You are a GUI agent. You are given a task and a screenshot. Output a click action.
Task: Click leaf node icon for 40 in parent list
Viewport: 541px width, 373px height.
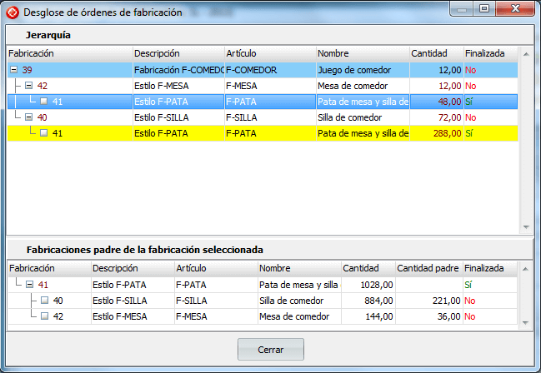45,301
